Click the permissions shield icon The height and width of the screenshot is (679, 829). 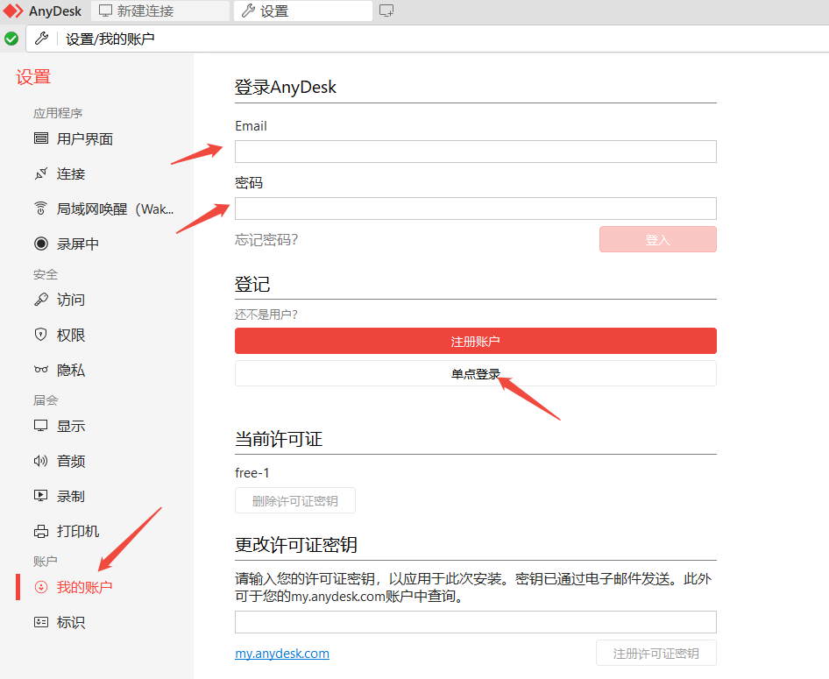click(41, 335)
